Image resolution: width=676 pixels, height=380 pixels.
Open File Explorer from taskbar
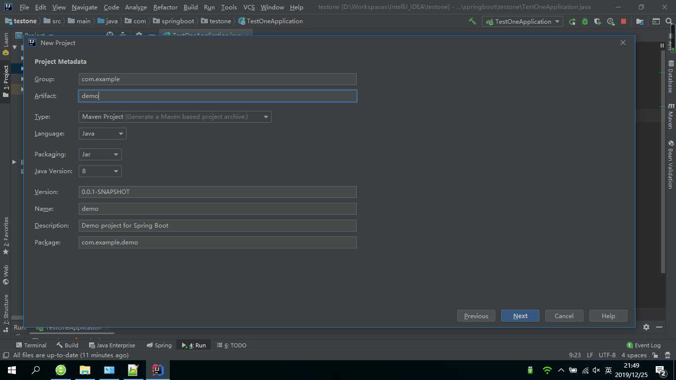tap(85, 370)
